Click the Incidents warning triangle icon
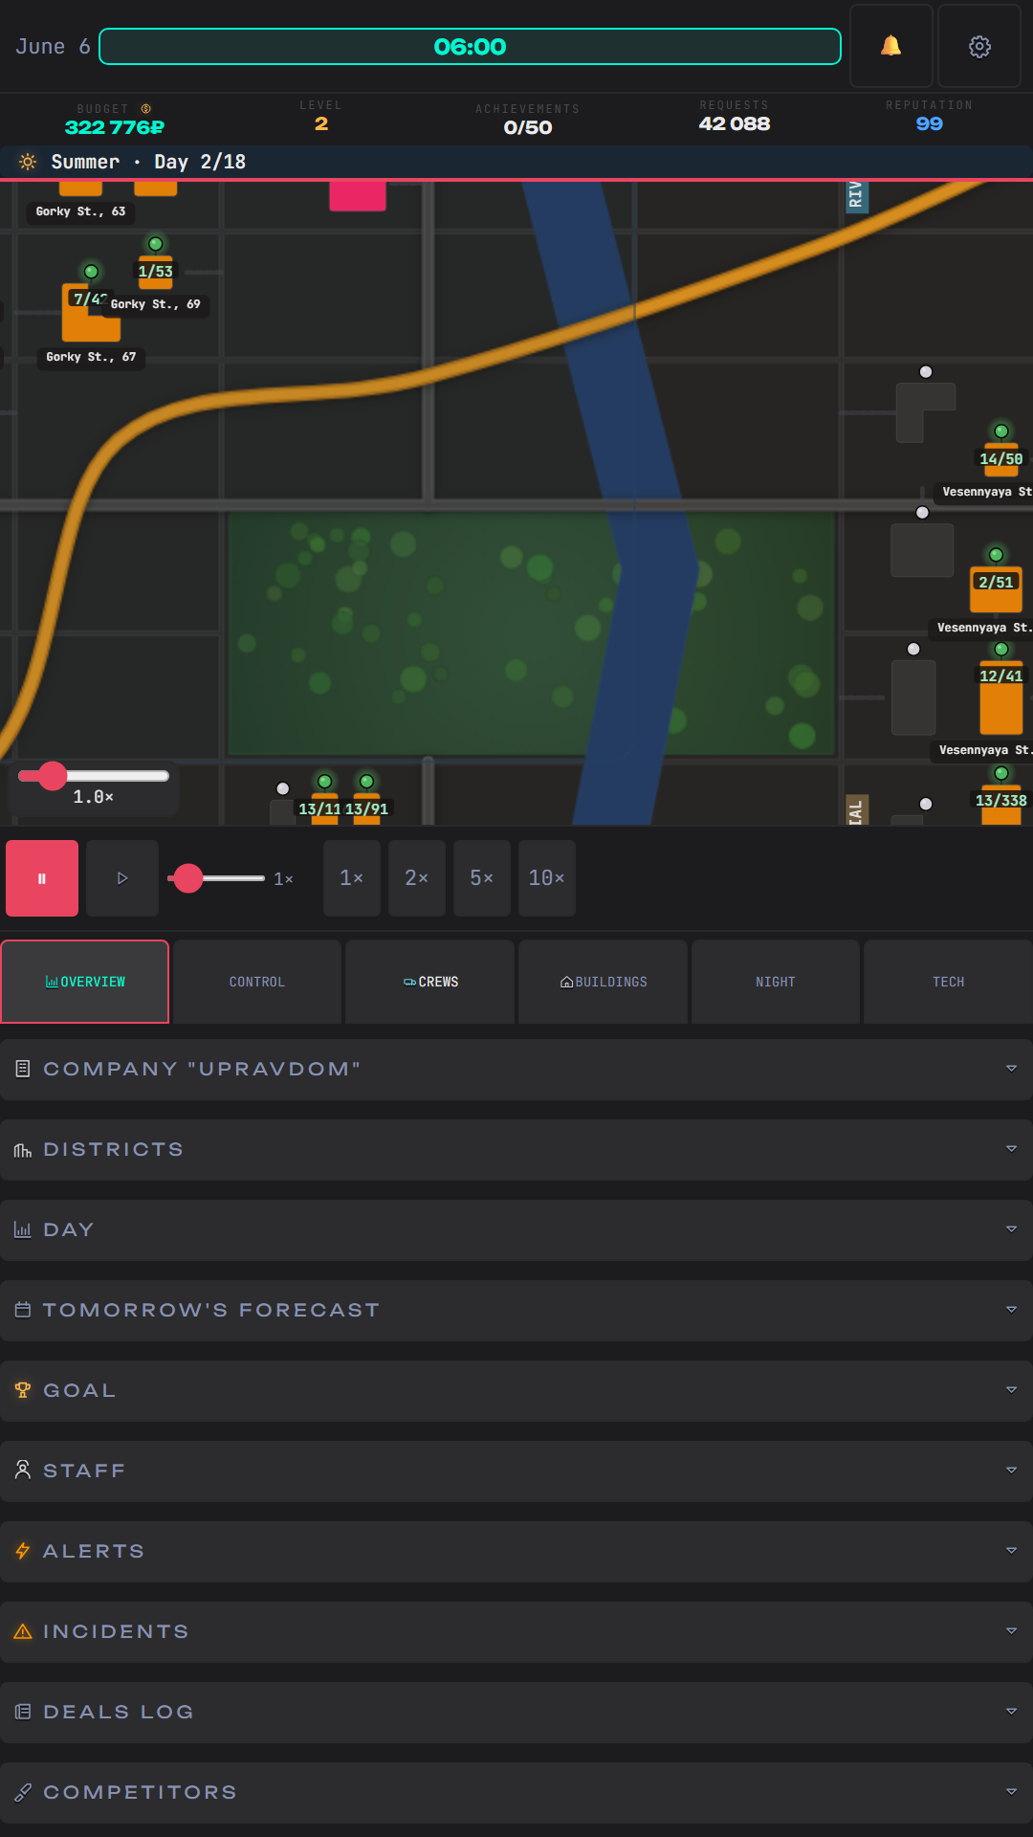This screenshot has width=1033, height=1837. (23, 1631)
